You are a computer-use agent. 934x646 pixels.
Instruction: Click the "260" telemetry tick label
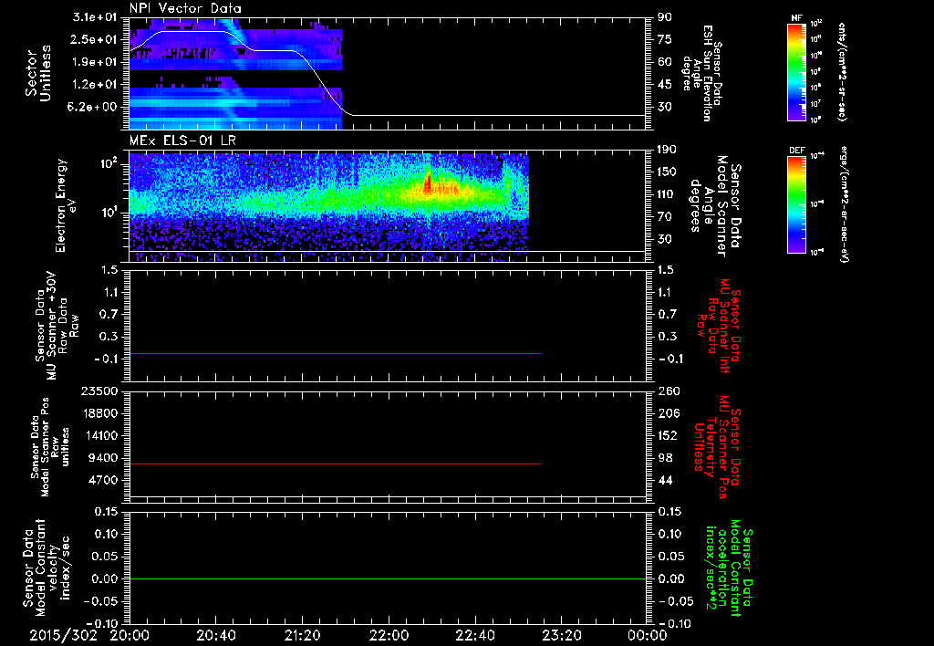tap(668, 391)
